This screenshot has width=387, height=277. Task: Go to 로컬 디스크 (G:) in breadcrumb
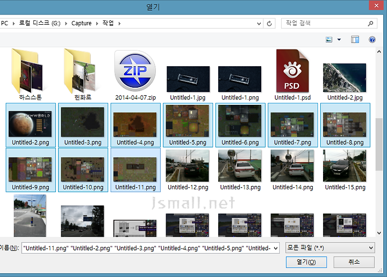40,23
